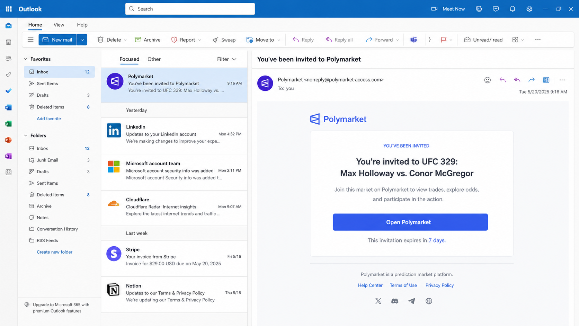Click forward arrow in message header

point(532,80)
